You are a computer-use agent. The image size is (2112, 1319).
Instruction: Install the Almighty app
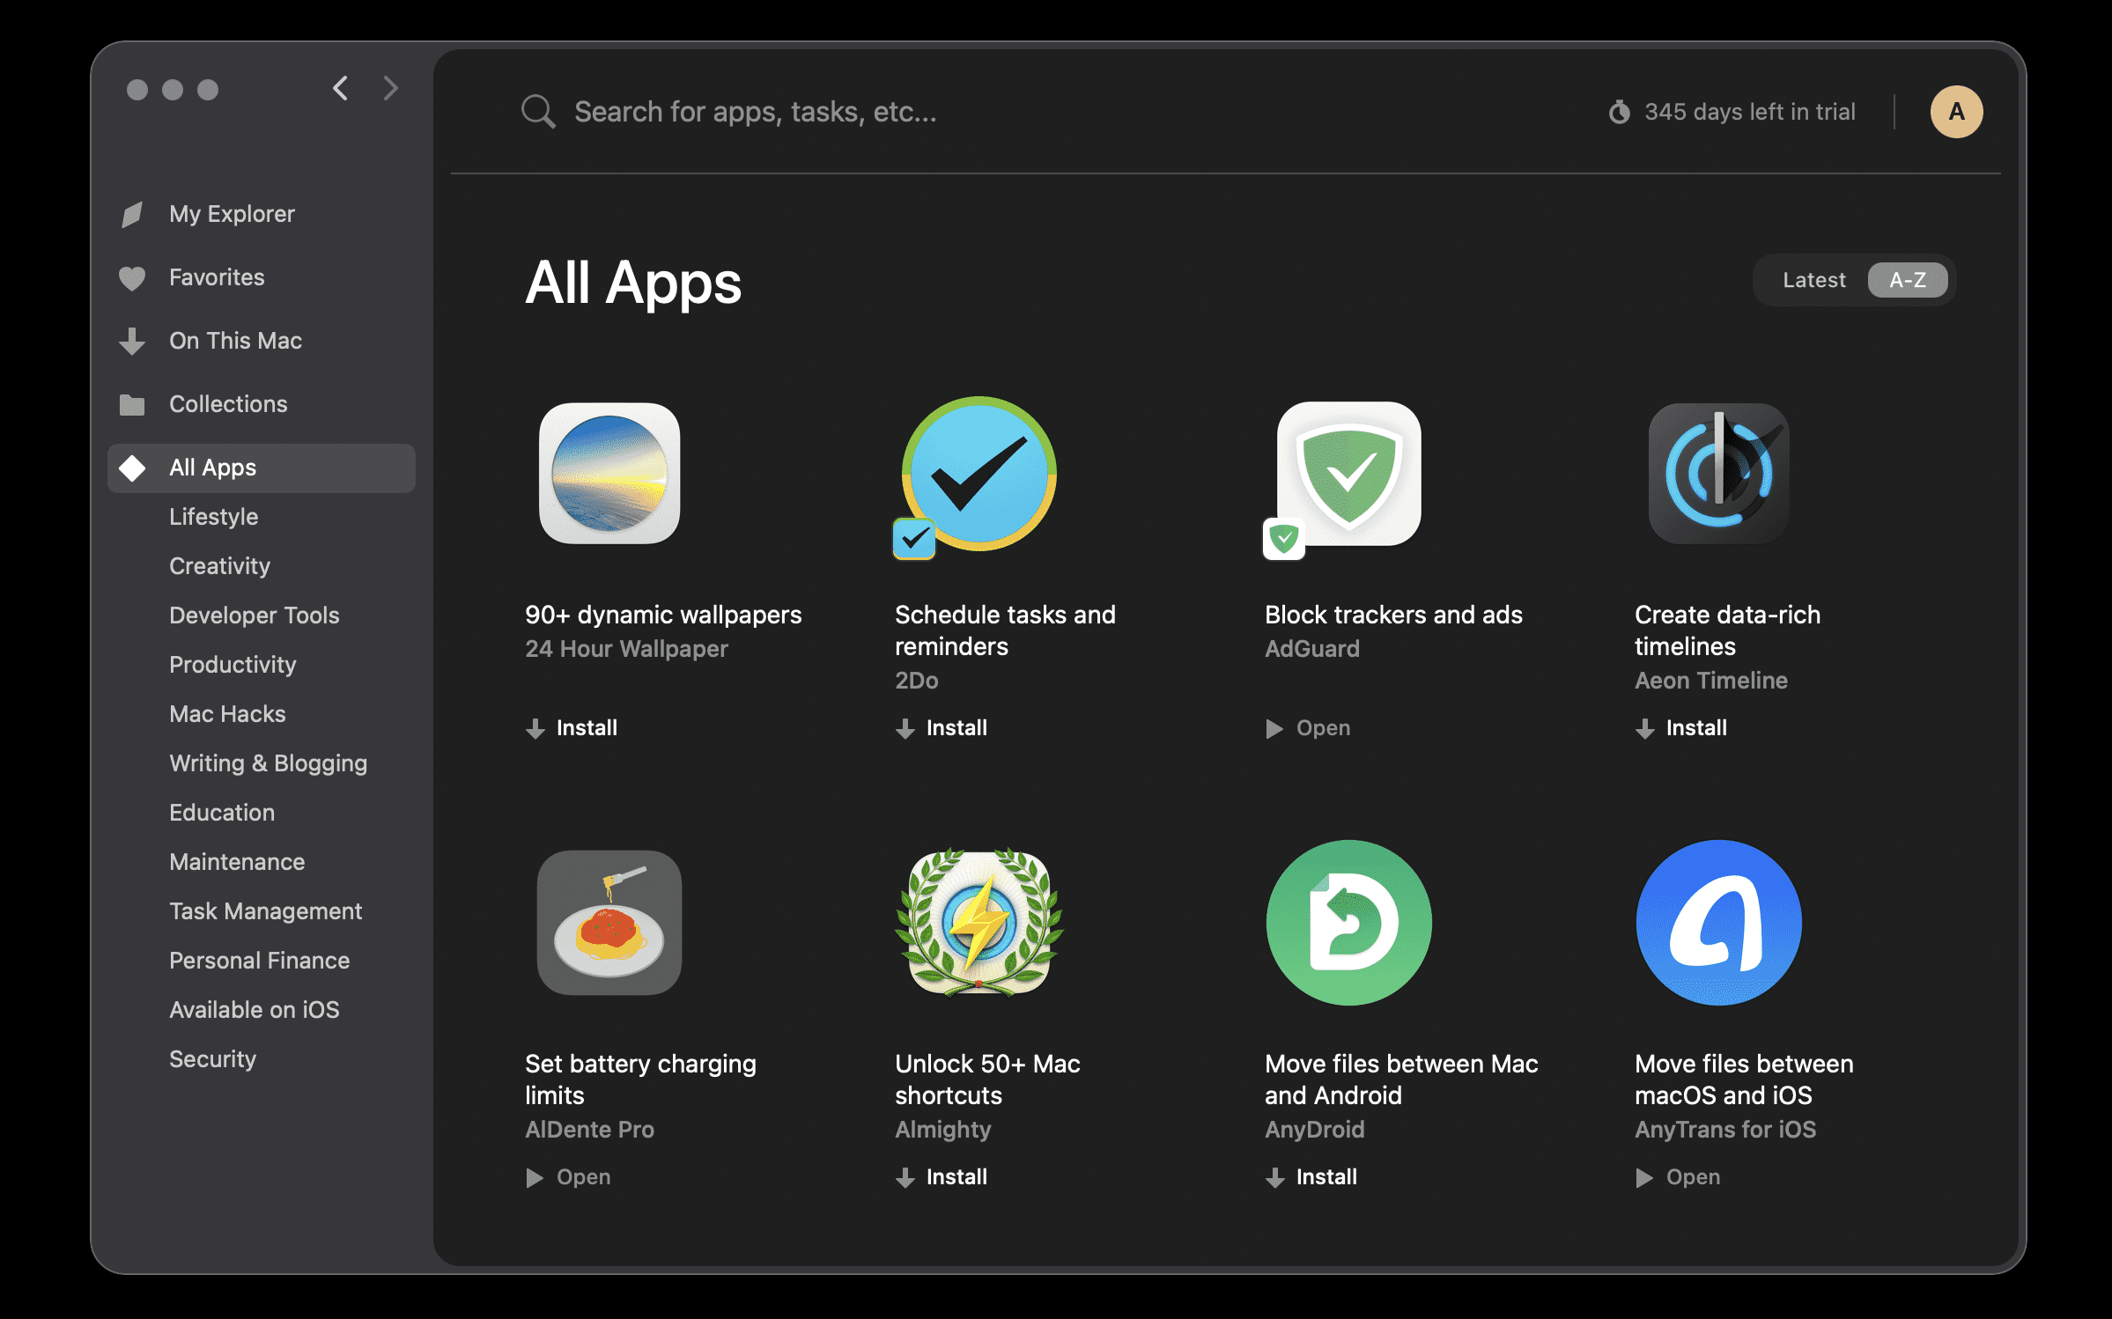pyautogui.click(x=942, y=1177)
